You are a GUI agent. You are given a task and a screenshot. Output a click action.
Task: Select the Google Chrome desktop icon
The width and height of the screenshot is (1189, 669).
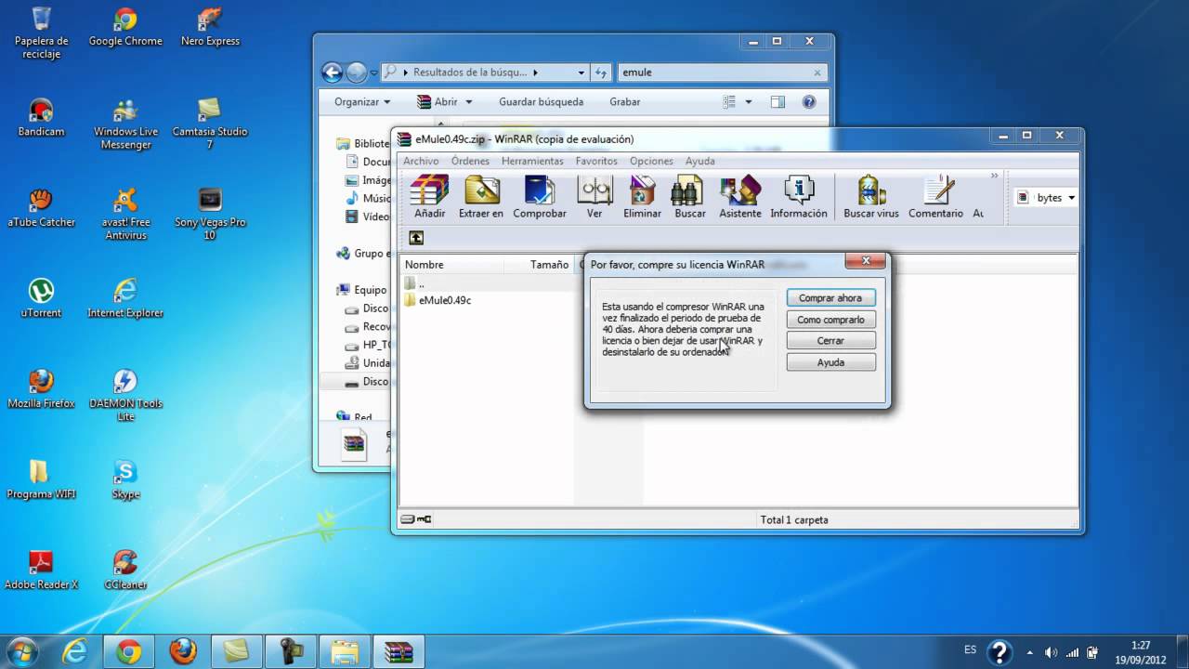pyautogui.click(x=125, y=26)
